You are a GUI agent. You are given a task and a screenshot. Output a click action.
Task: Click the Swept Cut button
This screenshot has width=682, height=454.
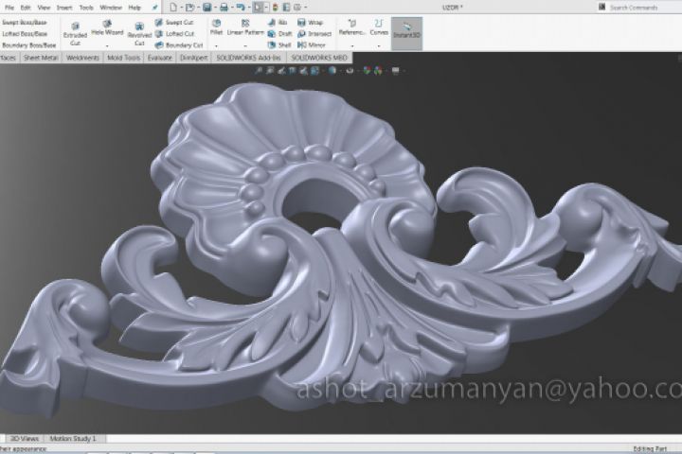178,21
